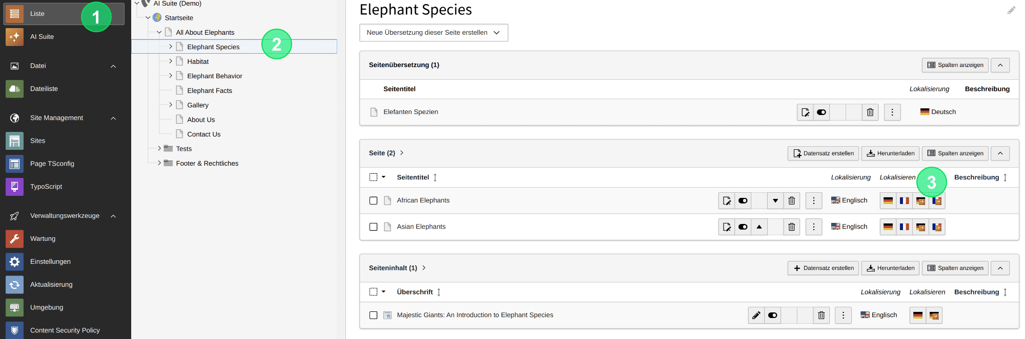Click the Dateiliste module icon

point(14,89)
